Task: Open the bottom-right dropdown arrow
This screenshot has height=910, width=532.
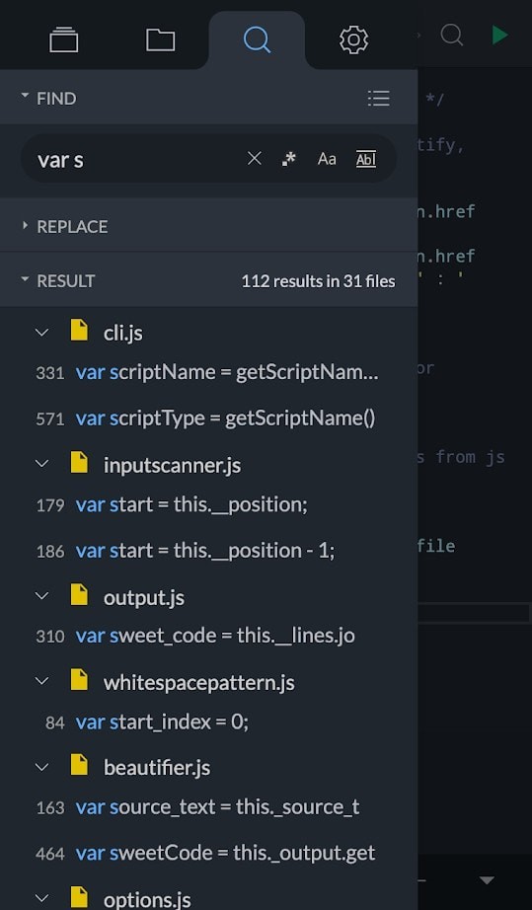Action: 487,880
